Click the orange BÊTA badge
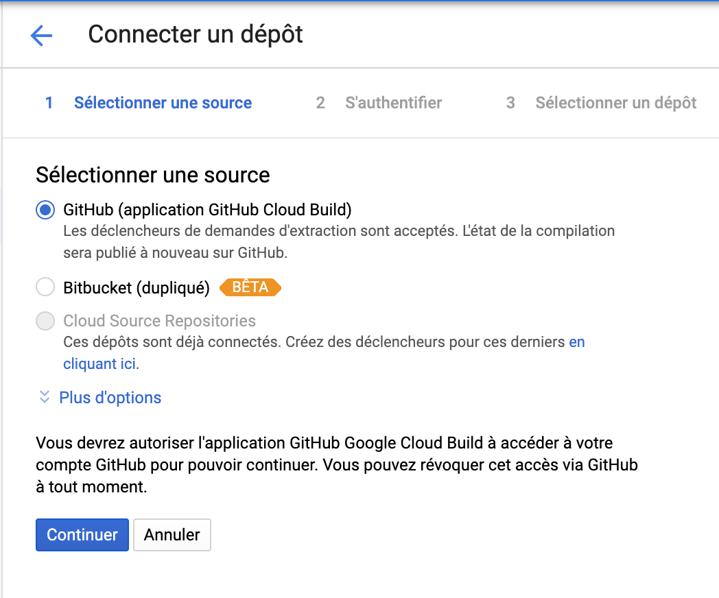The width and height of the screenshot is (719, 598). [250, 287]
